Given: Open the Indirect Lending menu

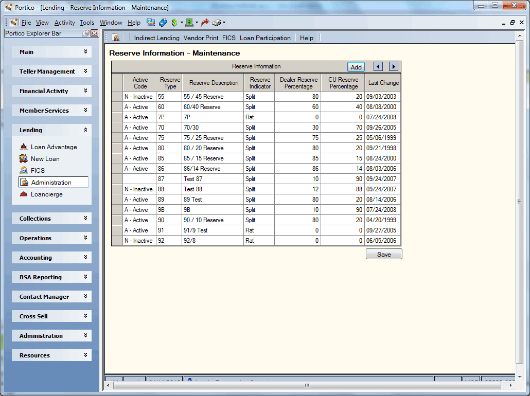Looking at the screenshot, I should point(156,38).
